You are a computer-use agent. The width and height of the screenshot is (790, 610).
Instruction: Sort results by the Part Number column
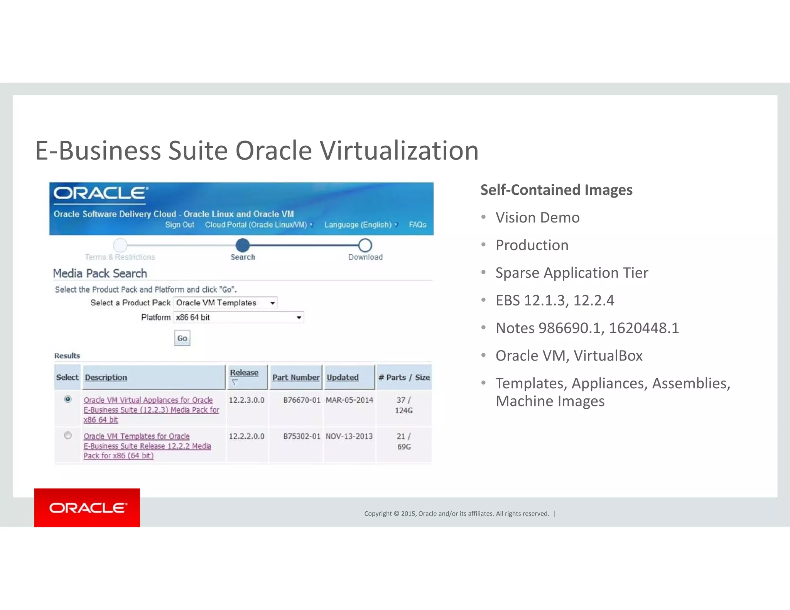tap(296, 377)
